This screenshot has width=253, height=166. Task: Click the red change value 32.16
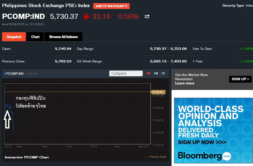click(x=101, y=17)
